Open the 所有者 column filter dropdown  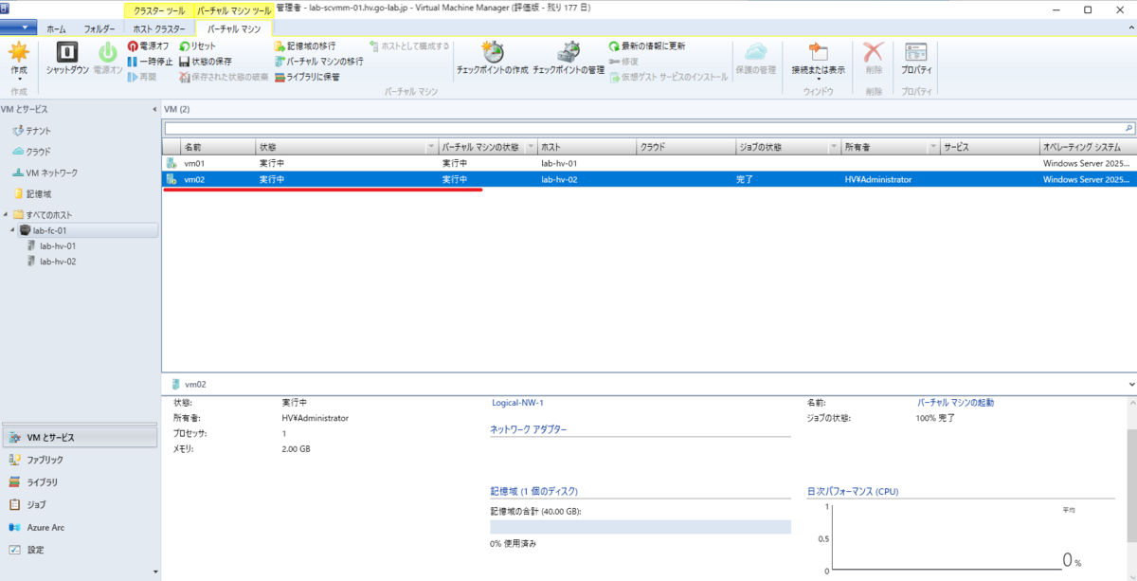(x=934, y=147)
